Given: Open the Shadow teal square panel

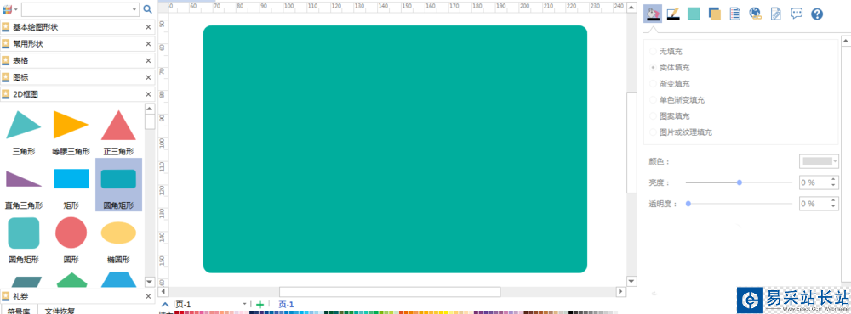Looking at the screenshot, I should coord(694,14).
